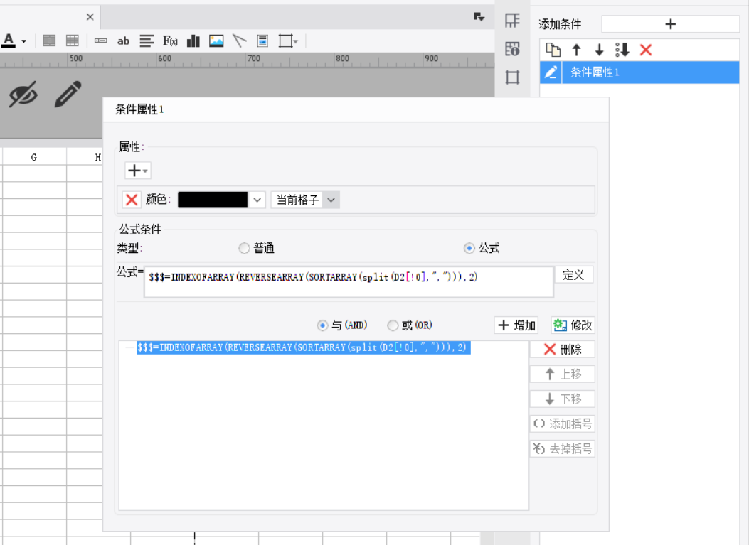This screenshot has width=749, height=545.
Task: Select column G header in the spreadsheet
Action: click(34, 157)
